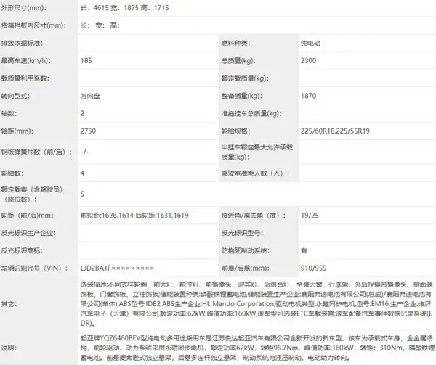This screenshot has width=436, height=365.
Task: Select the fuel type value 纯电动
Action: (310, 43)
